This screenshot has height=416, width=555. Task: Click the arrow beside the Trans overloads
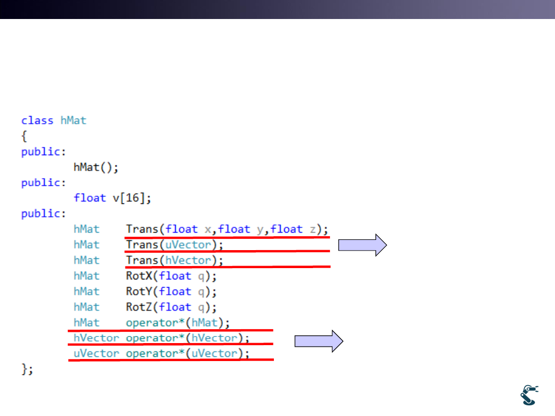point(362,245)
